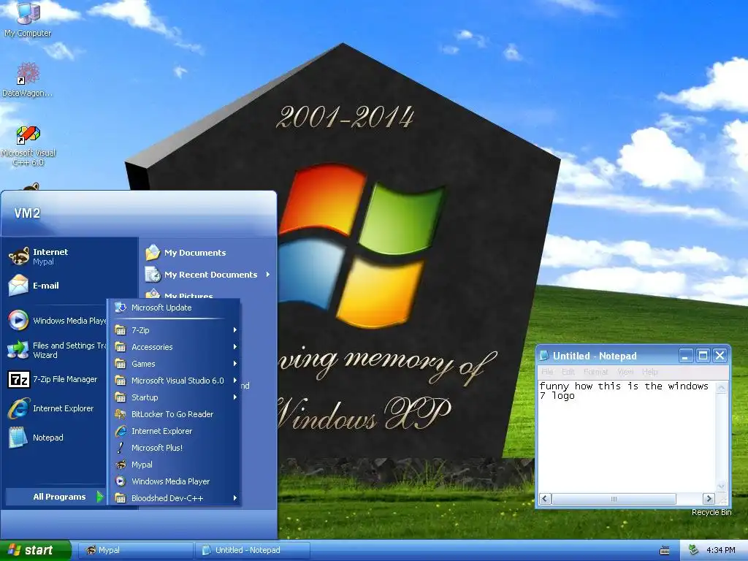
Task: Expand Microsoft Visual Studio 6.0 submenu arrow
Action: pyautogui.click(x=234, y=380)
